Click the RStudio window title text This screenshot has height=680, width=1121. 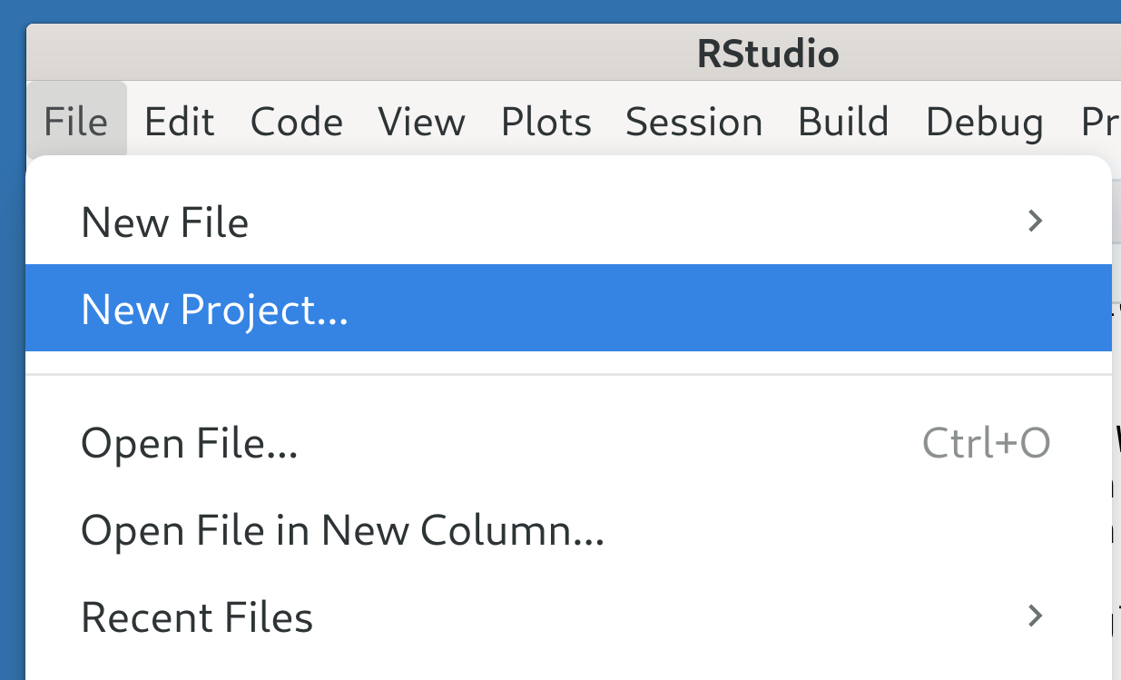pyautogui.click(x=768, y=54)
